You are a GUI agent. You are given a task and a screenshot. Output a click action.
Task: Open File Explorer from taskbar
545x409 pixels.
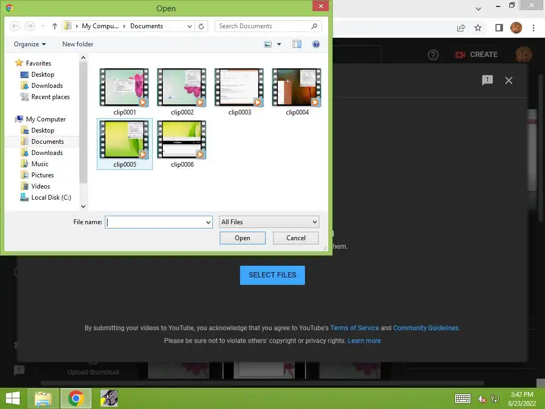43,398
